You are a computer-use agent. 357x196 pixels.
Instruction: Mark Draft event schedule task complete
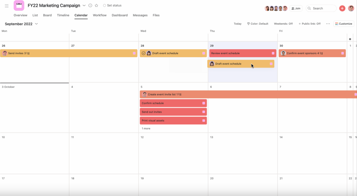point(144,53)
